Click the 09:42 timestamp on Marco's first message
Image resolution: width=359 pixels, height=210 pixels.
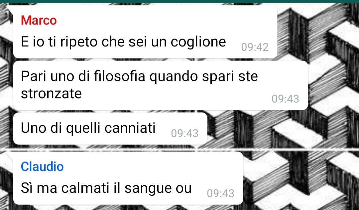click(255, 47)
